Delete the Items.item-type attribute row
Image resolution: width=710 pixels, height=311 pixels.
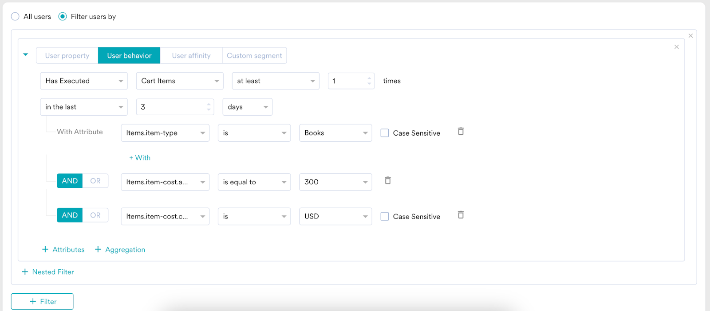[x=461, y=132]
